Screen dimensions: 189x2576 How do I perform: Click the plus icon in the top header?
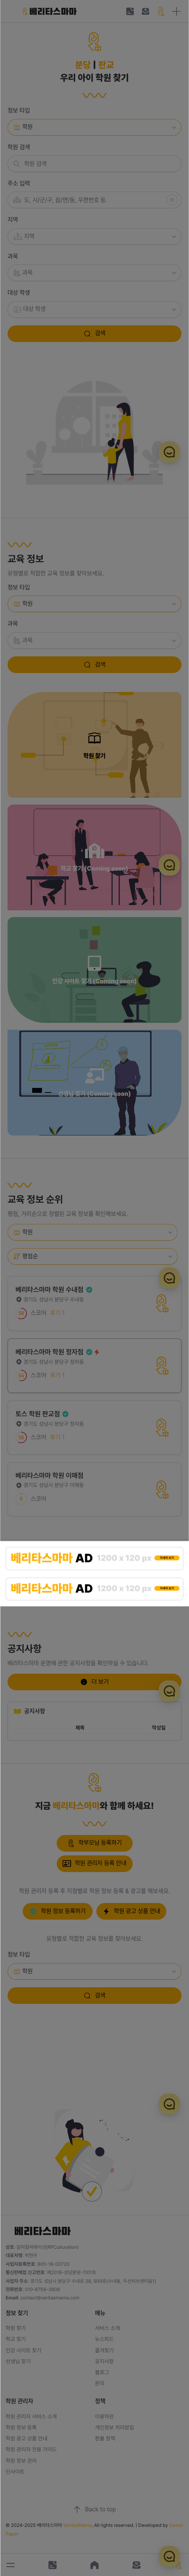coord(176,11)
